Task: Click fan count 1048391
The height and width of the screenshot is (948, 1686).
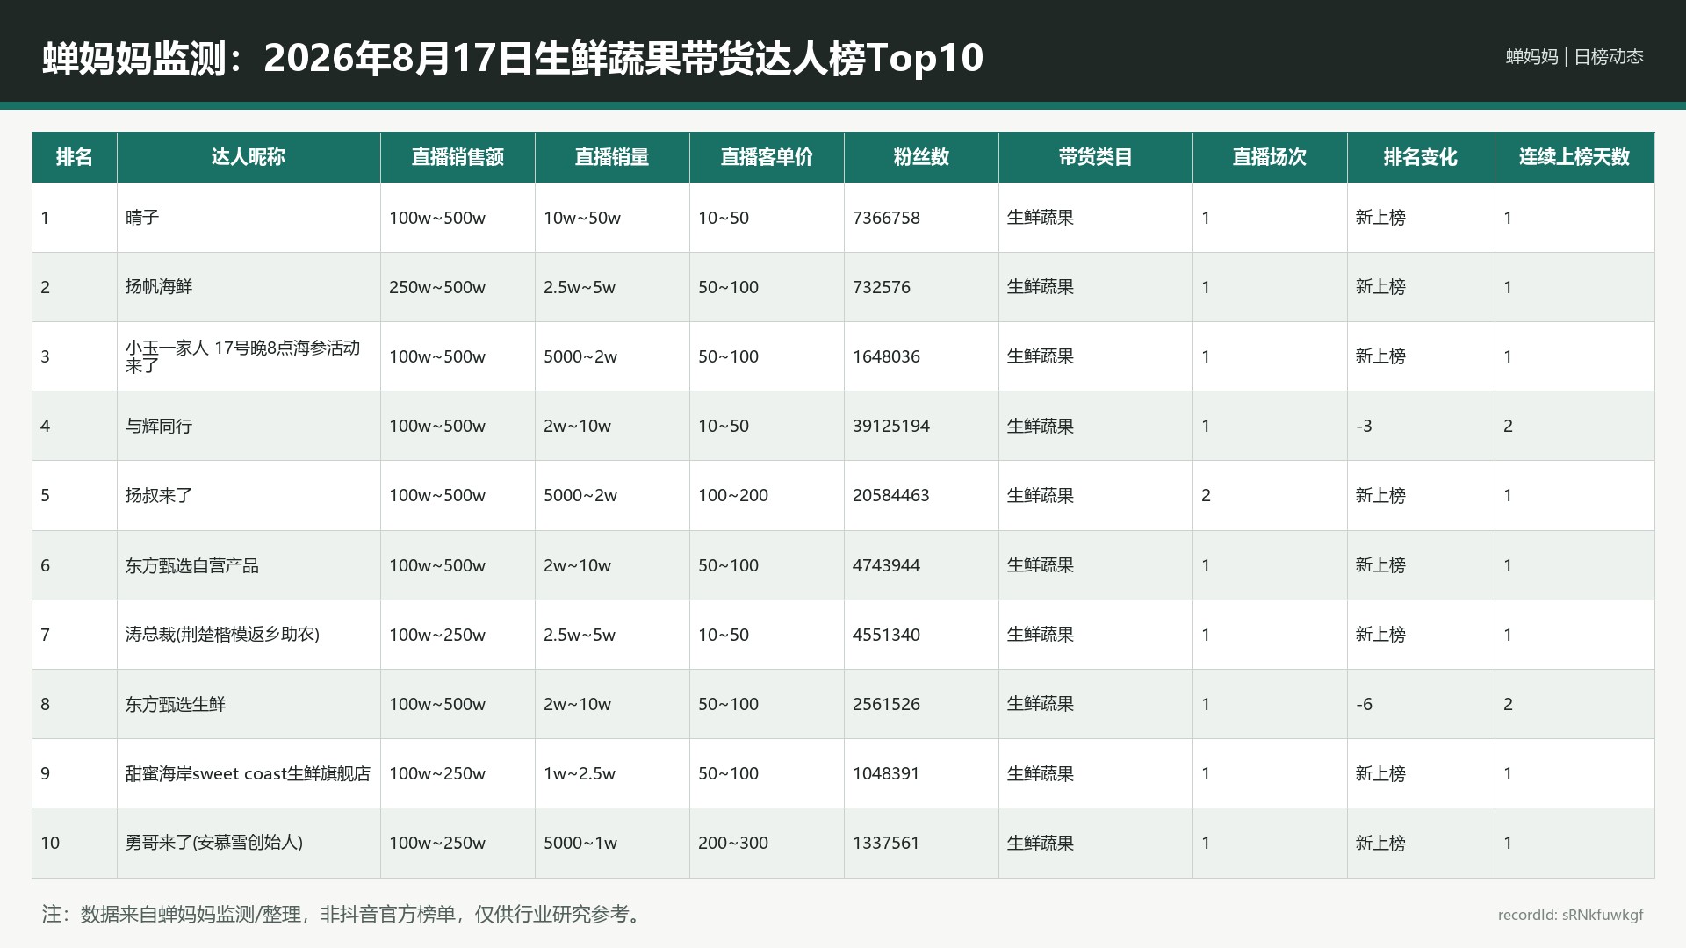Action: coord(886,773)
